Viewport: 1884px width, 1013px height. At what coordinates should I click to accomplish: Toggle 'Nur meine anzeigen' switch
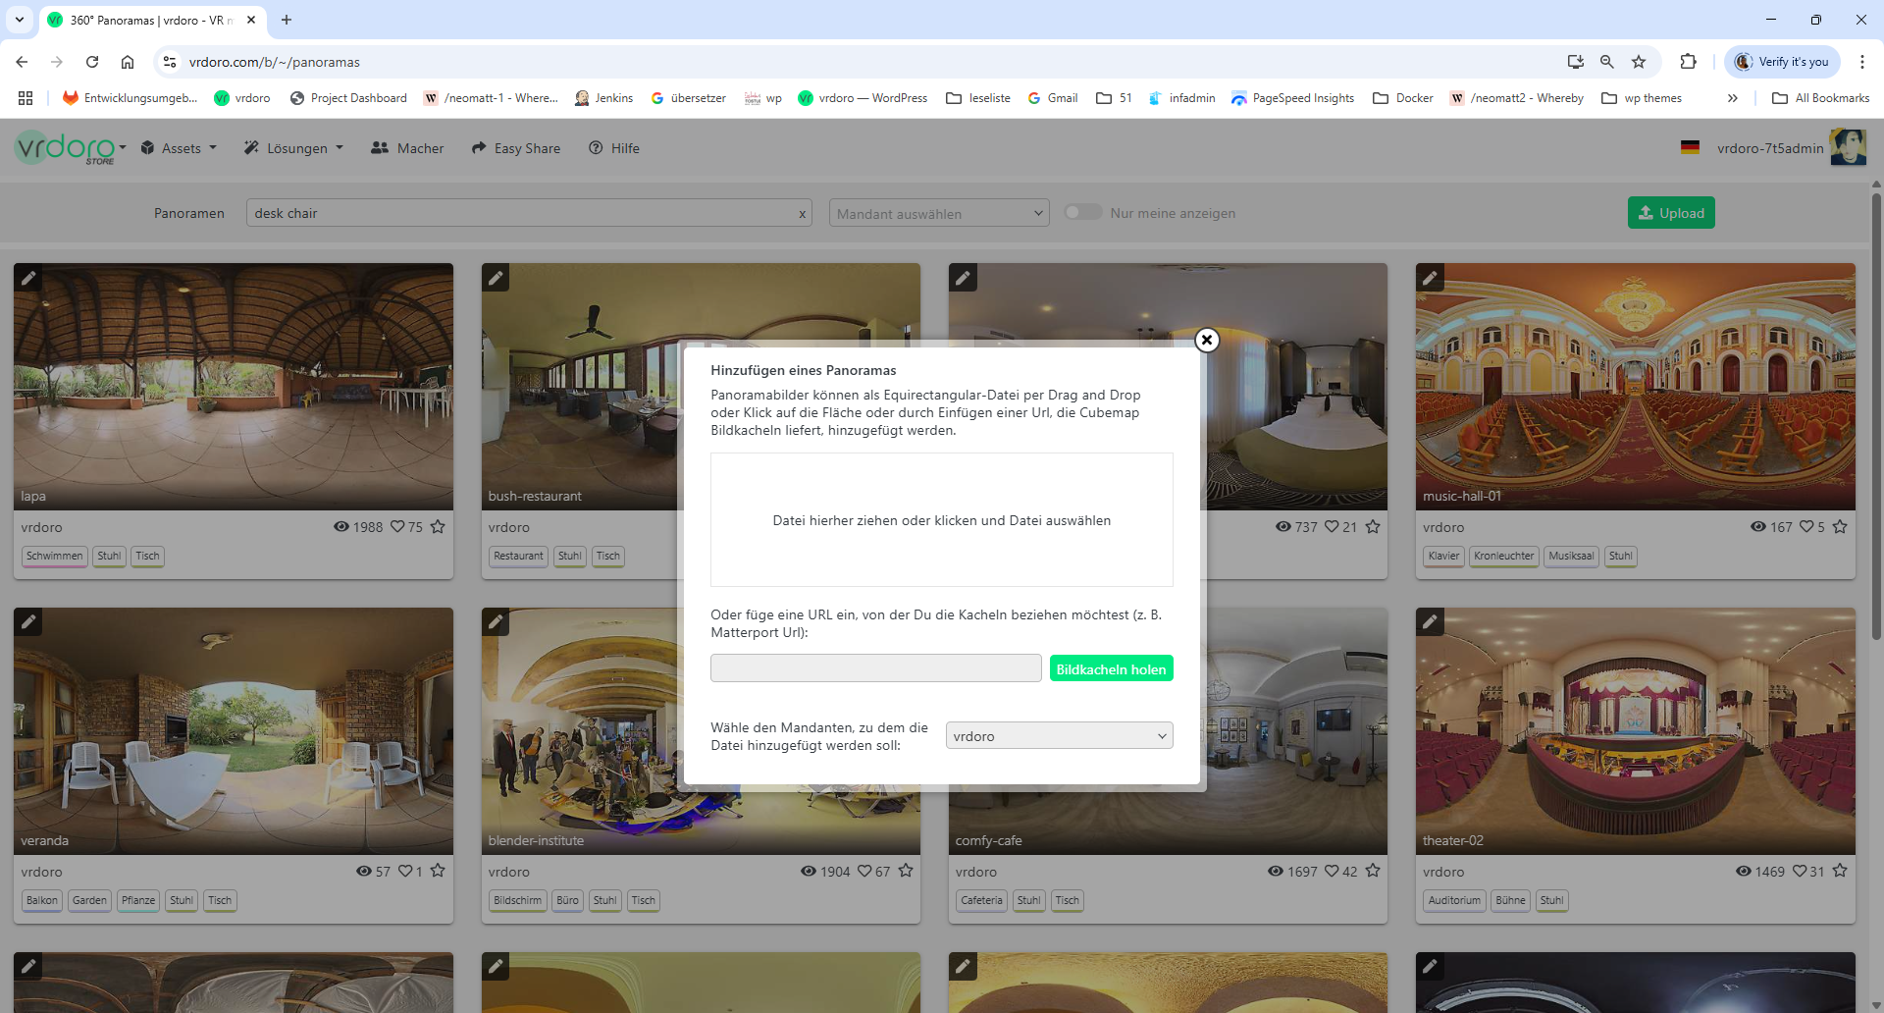tap(1083, 213)
